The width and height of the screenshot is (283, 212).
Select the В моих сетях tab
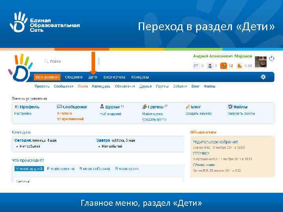click(x=127, y=169)
